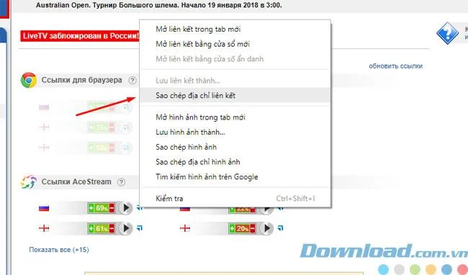The image size is (468, 275).
Task: Click the AceStream logo icon
Action: (28, 182)
